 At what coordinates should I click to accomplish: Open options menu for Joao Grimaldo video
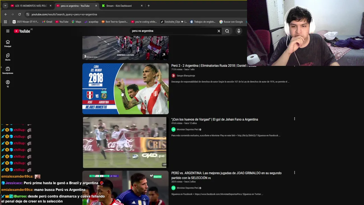[294, 173]
